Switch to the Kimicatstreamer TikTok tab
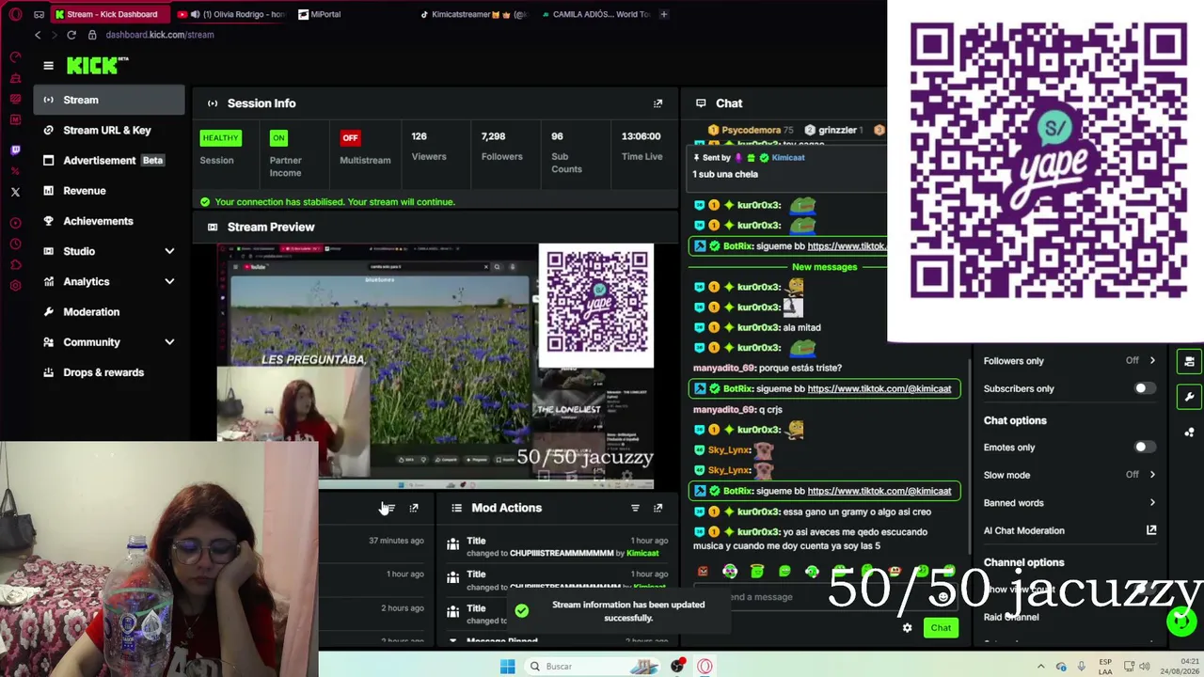1204x677 pixels. tap(473, 14)
